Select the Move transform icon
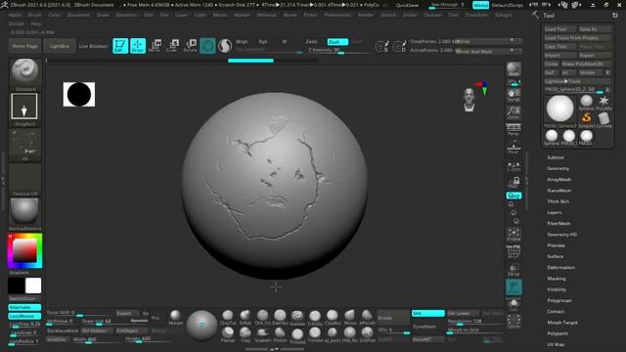Image resolution: width=626 pixels, height=352 pixels. click(x=156, y=46)
